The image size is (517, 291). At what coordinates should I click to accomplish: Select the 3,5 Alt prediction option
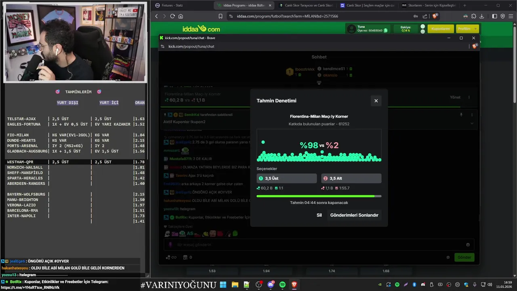[351, 178]
